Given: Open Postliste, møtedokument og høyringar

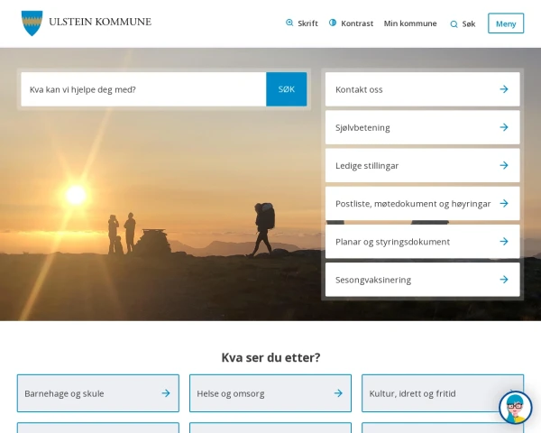Looking at the screenshot, I should pos(422,203).
